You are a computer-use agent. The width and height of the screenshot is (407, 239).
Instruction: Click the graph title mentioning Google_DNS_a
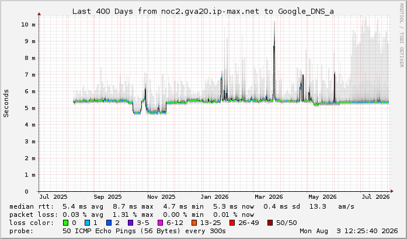coord(203,12)
